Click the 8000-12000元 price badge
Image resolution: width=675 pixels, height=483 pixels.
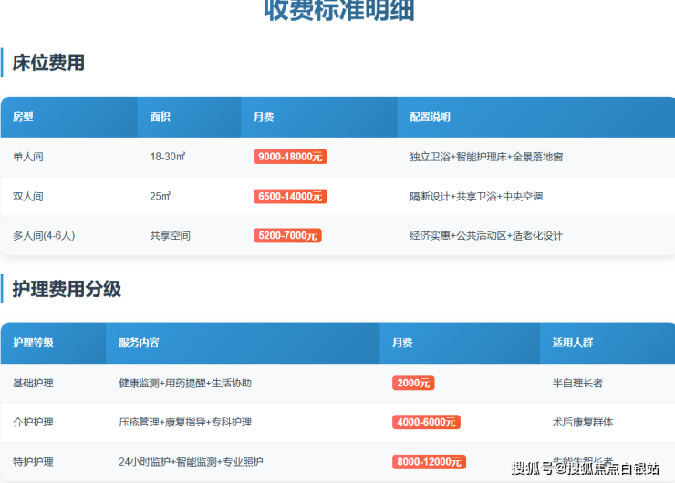[428, 462]
